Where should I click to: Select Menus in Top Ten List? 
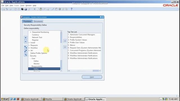[73, 45]
